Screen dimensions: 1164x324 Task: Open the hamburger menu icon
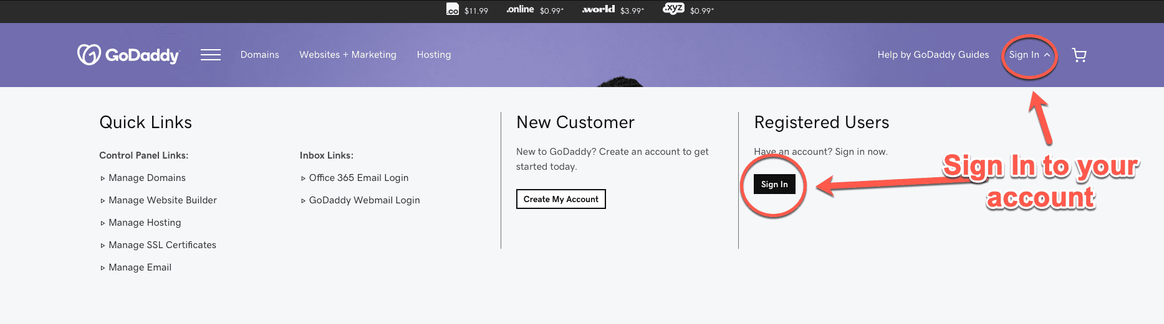coord(210,55)
